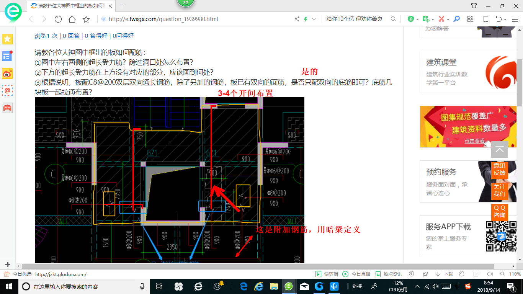Open the extensions grid icon
523x294 pixels.
point(471,19)
